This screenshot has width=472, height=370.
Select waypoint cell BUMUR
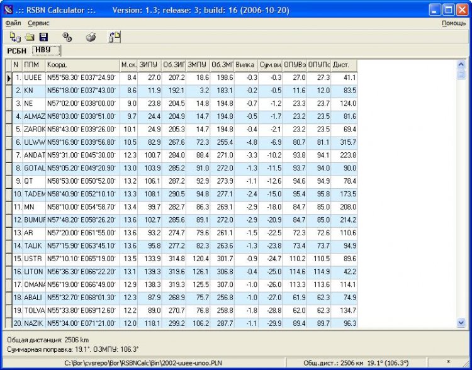[x=34, y=221]
